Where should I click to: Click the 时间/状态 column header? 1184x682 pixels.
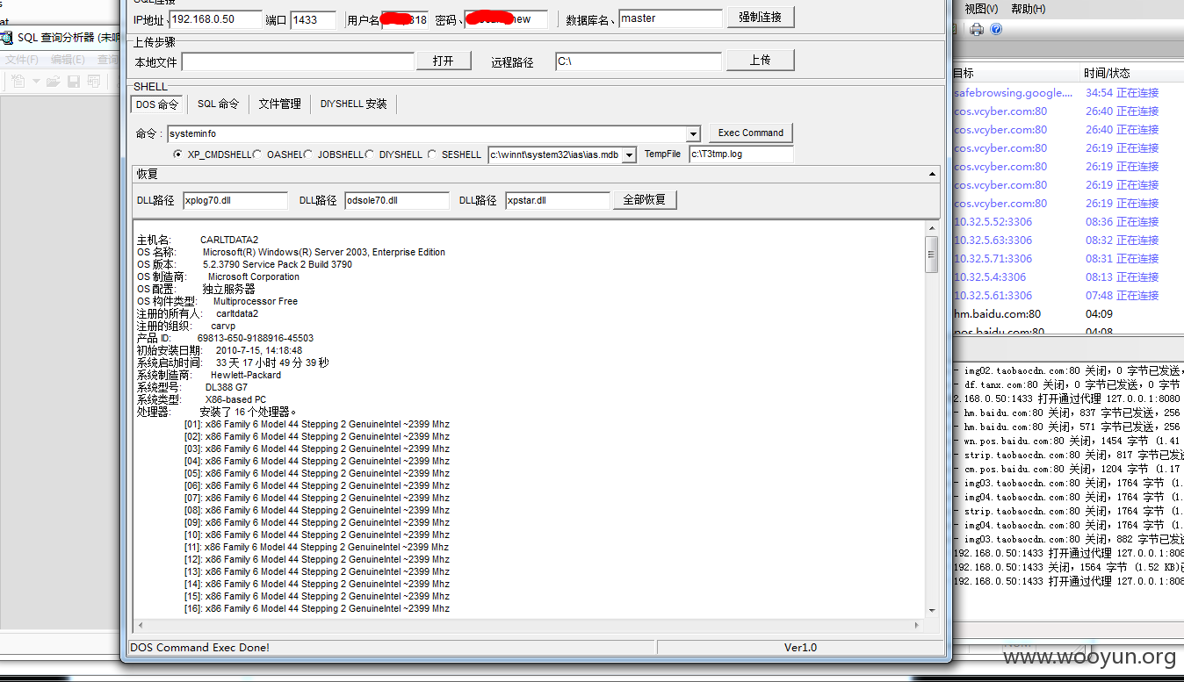coord(1133,73)
